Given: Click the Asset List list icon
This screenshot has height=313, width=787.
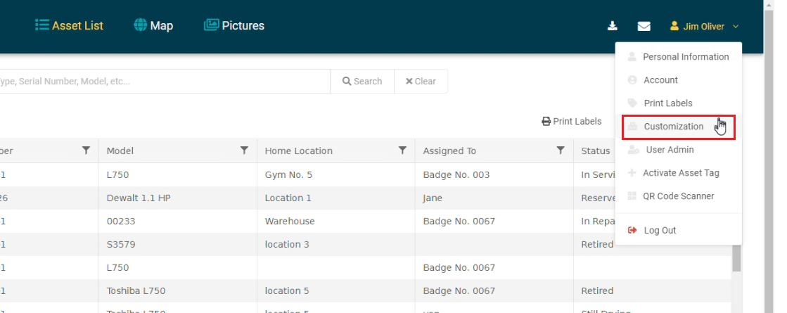Looking at the screenshot, I should [x=42, y=25].
